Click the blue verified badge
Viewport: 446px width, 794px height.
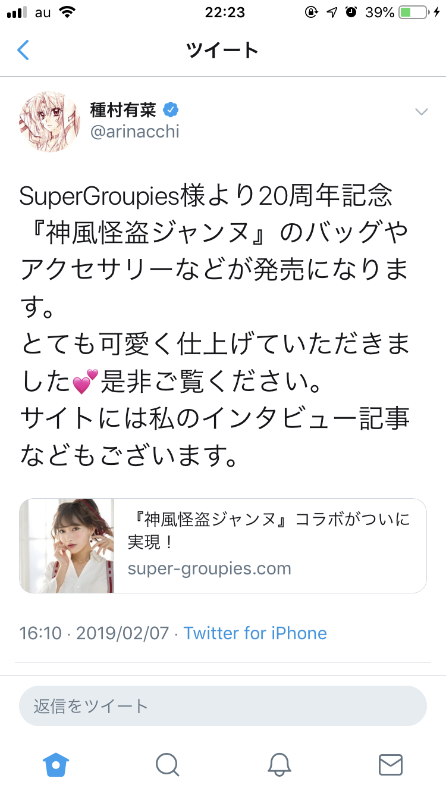pyautogui.click(x=171, y=110)
